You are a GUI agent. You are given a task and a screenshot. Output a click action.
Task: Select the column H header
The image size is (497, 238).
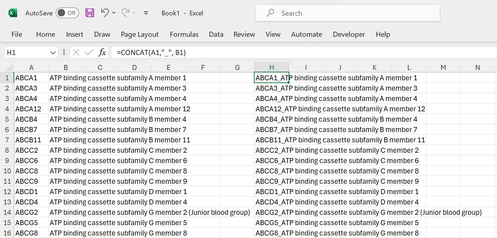coord(271,67)
